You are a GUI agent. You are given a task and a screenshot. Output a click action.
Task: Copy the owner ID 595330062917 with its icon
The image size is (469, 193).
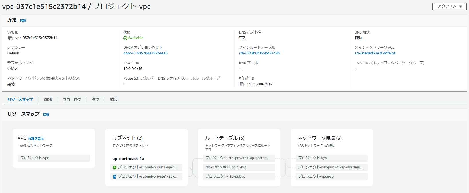pos(242,84)
